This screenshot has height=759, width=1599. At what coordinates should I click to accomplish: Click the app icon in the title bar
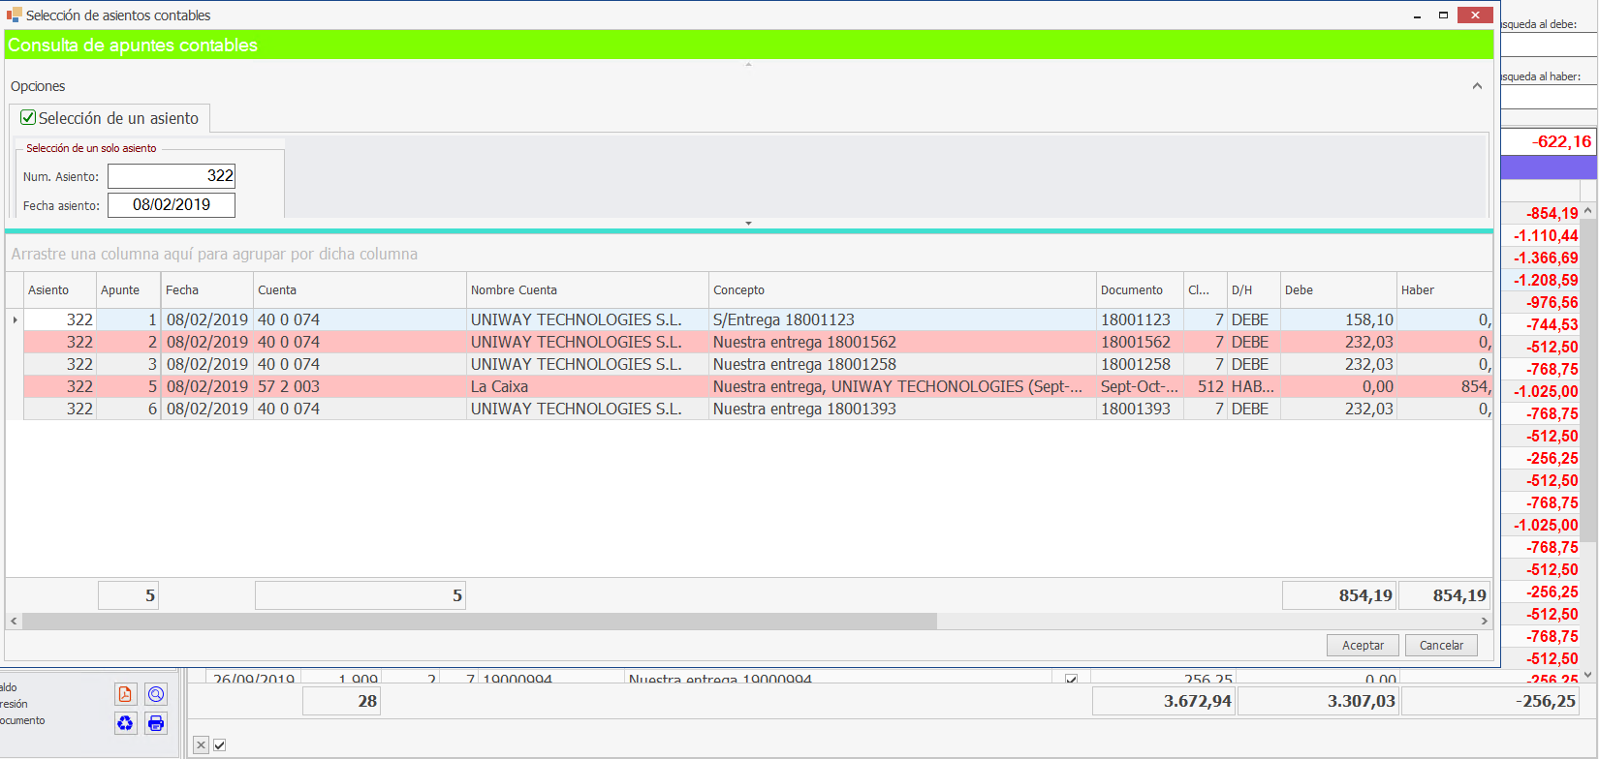(14, 15)
